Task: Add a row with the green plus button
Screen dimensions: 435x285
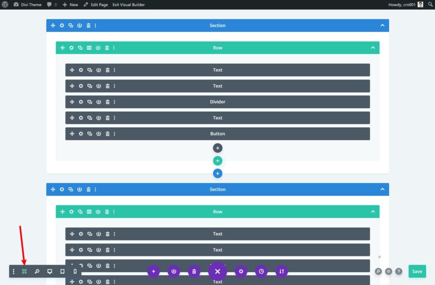Action: click(x=217, y=161)
